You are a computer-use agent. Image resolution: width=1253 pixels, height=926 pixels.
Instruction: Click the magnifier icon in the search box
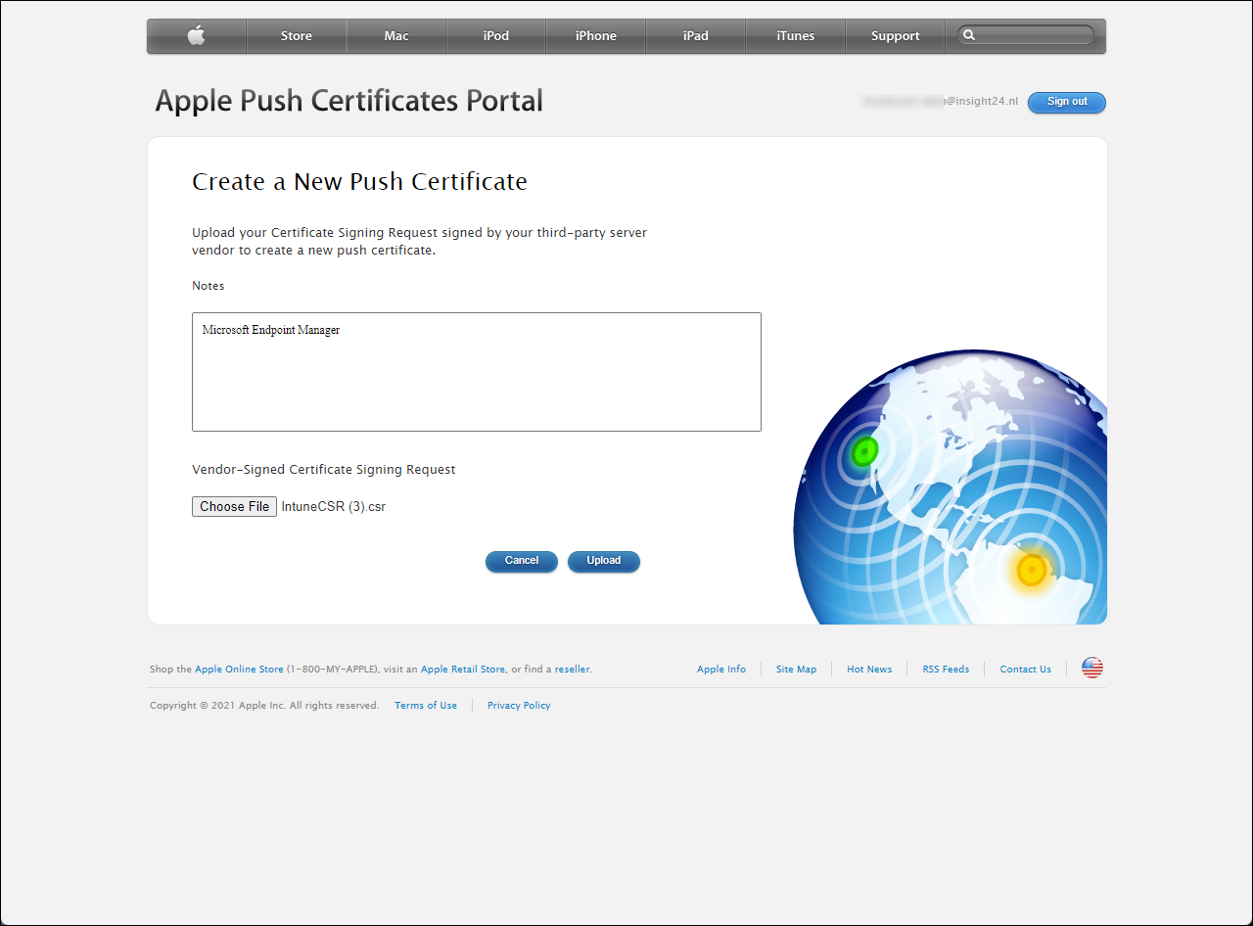pos(969,35)
